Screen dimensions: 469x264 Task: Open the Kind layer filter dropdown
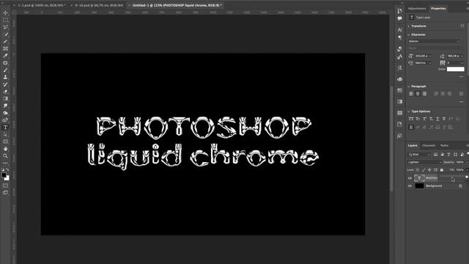click(419, 155)
